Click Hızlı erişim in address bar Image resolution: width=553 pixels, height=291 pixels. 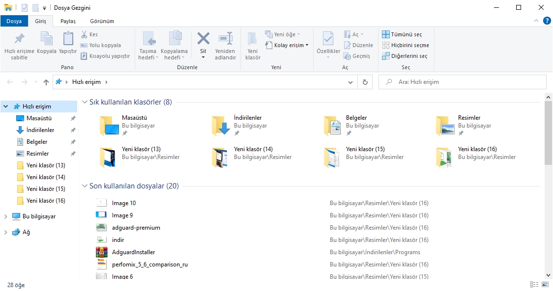[x=87, y=82]
